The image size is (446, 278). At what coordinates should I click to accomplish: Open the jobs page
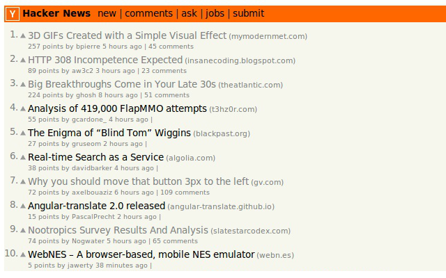tap(215, 14)
